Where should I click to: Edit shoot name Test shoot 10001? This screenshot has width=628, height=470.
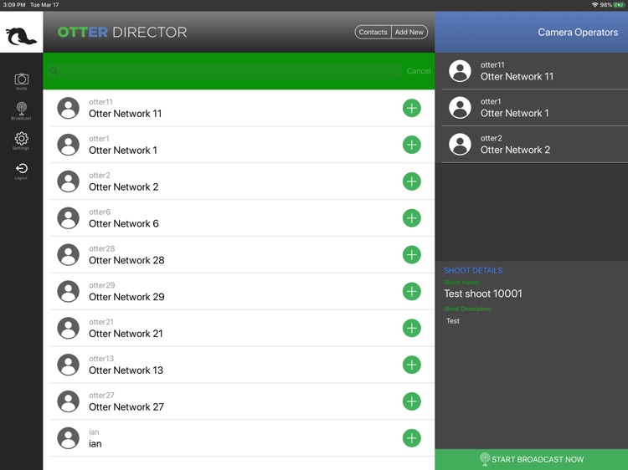483,294
